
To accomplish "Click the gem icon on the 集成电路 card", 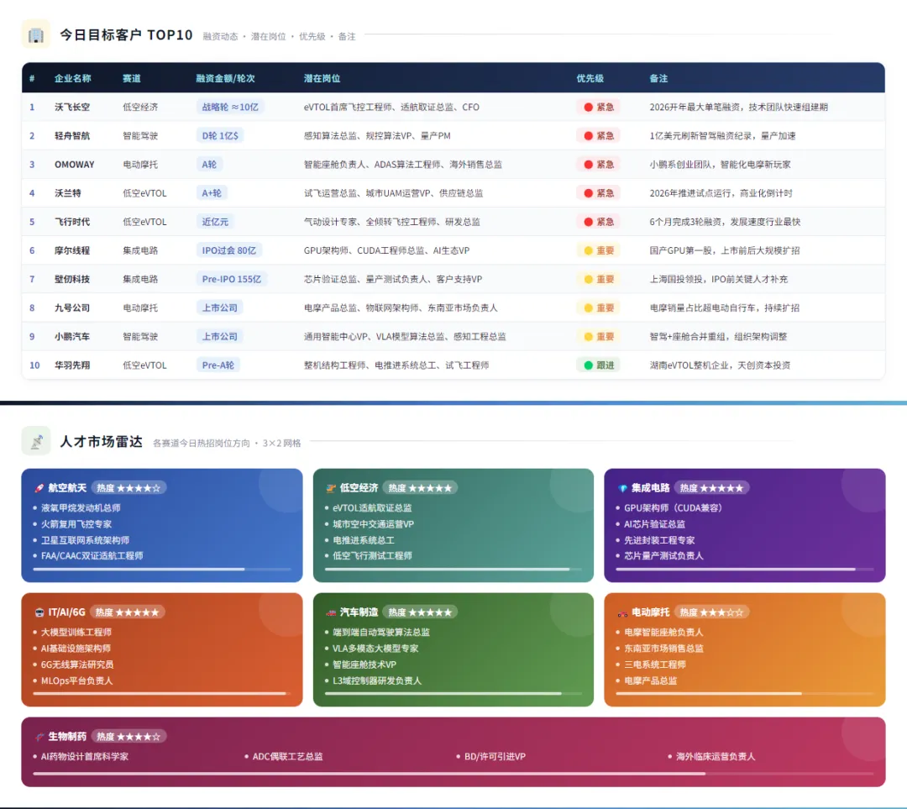I will coord(622,488).
